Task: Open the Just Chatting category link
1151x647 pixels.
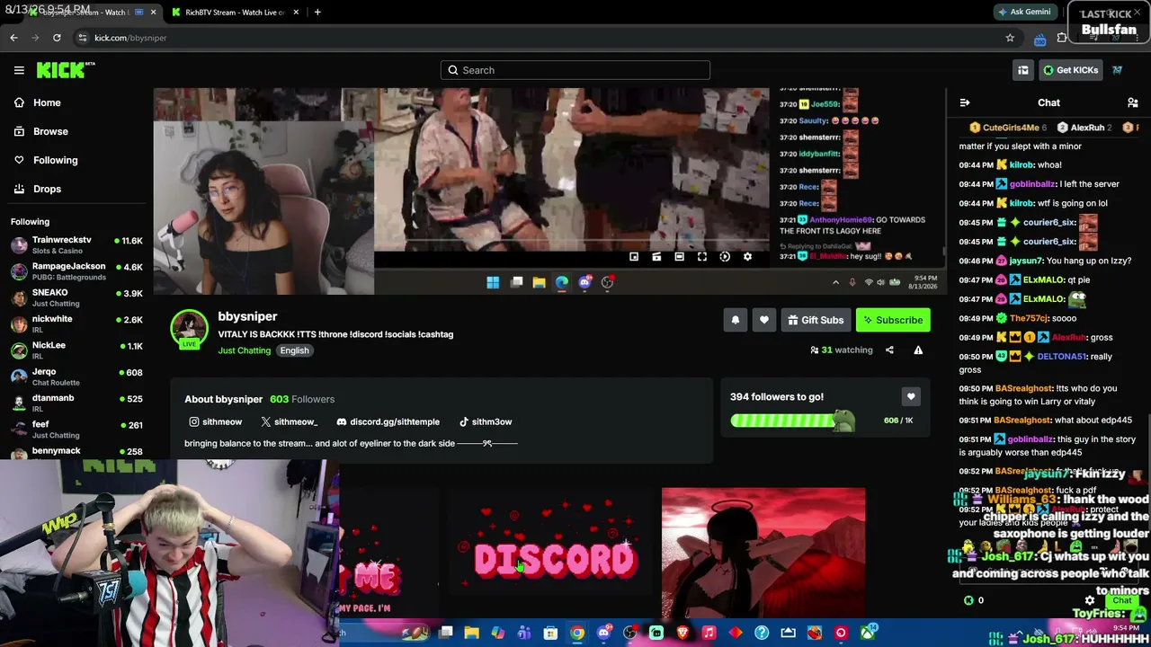Action: (244, 350)
